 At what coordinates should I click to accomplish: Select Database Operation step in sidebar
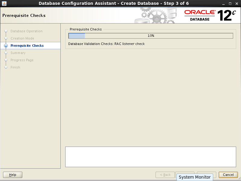click(x=27, y=31)
